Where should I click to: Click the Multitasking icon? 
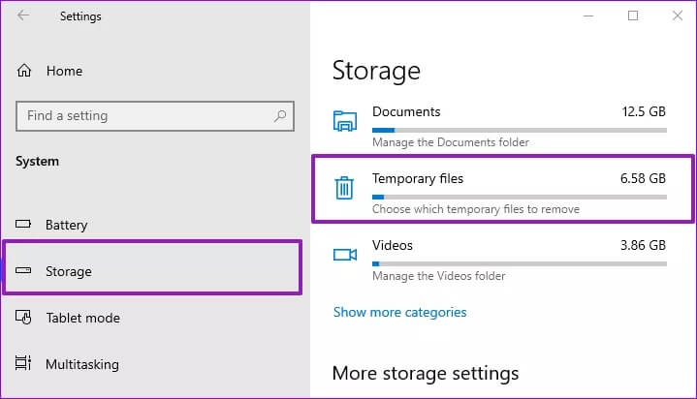tap(23, 363)
